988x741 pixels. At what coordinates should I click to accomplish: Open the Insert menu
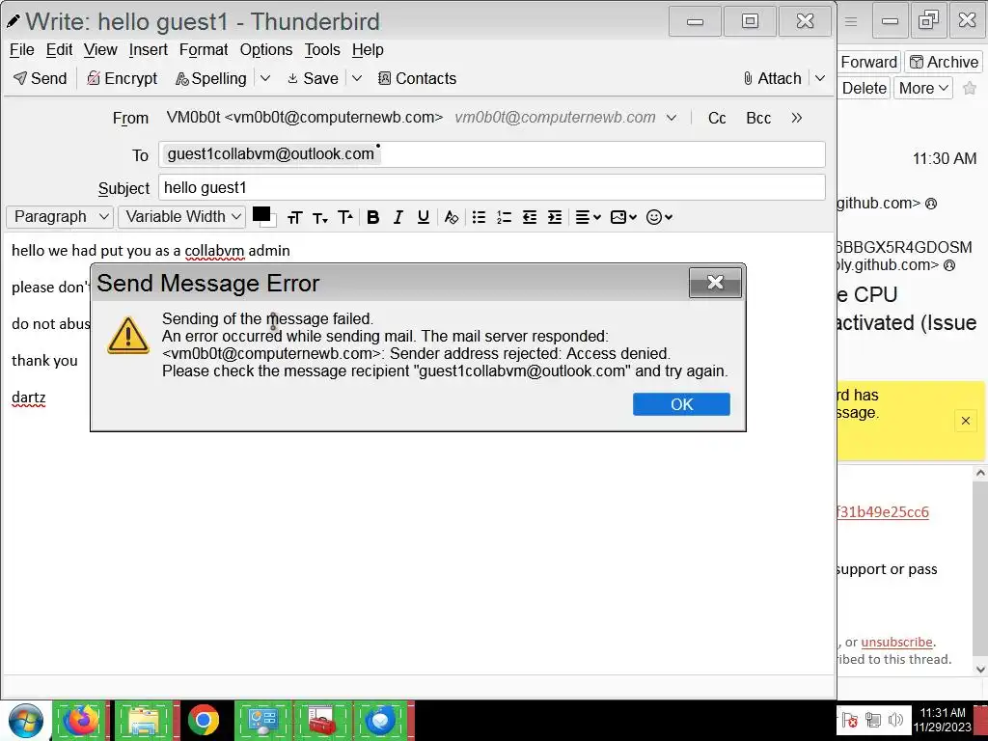pyautogui.click(x=148, y=50)
